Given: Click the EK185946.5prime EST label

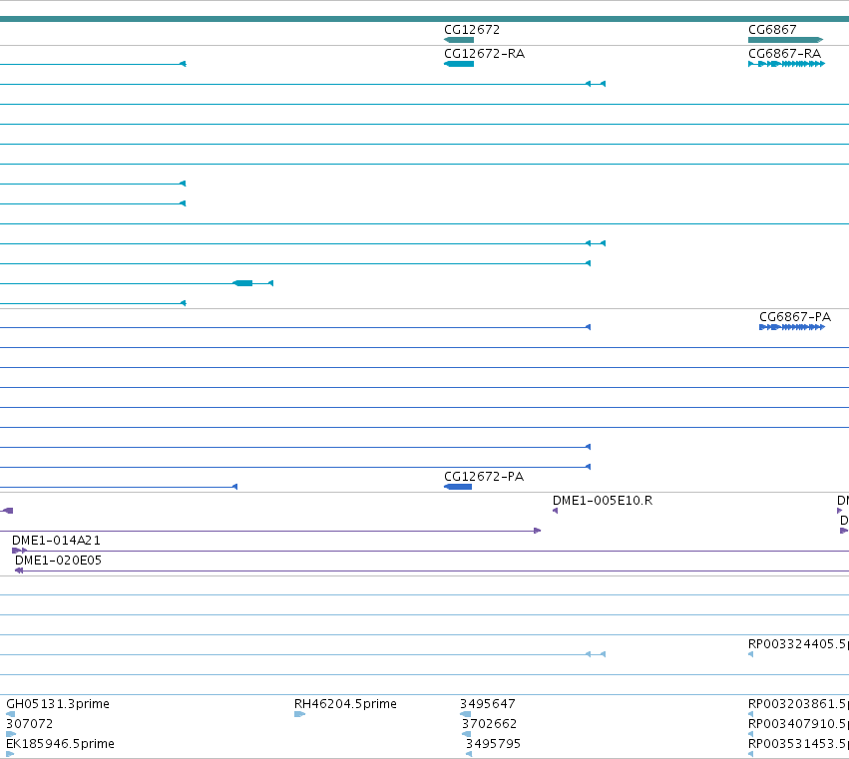Looking at the screenshot, I should click(60, 744).
